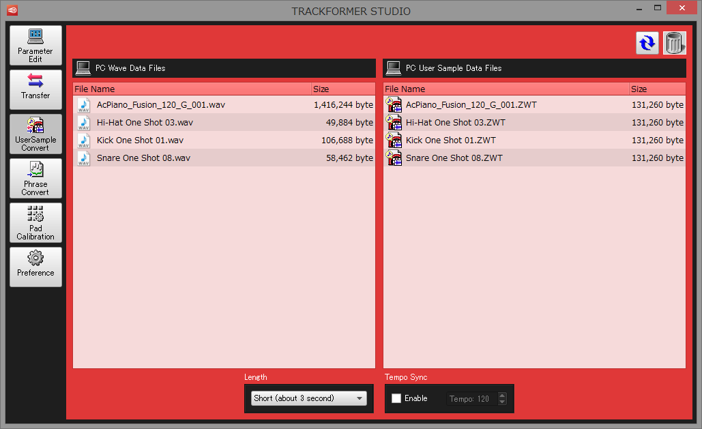Image resolution: width=702 pixels, height=429 pixels.
Task: Sort wave files by the File Name column header
Action: 192,89
